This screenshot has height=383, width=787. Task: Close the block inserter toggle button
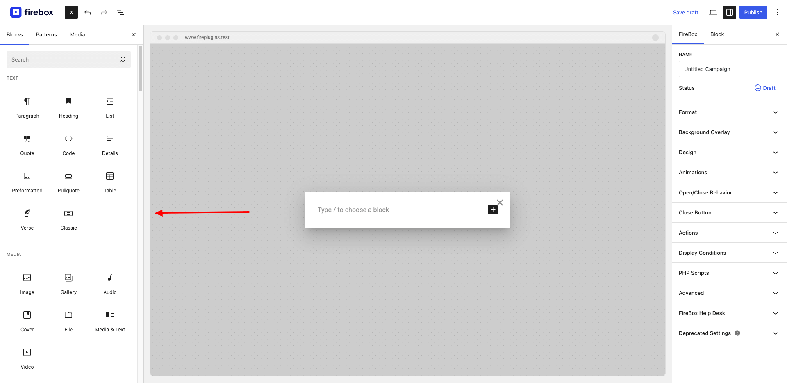[x=71, y=12]
